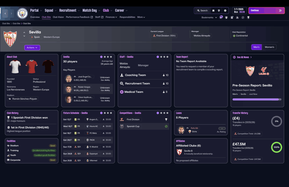Open the settings gear icon

(x=225, y=11)
